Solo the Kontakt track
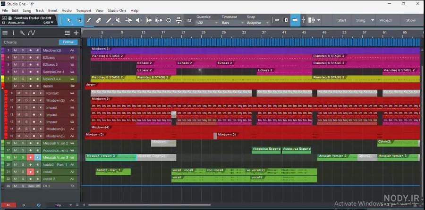Image resolution: width=425 pixels, height=210 pixels. pyautogui.click(x=26, y=93)
